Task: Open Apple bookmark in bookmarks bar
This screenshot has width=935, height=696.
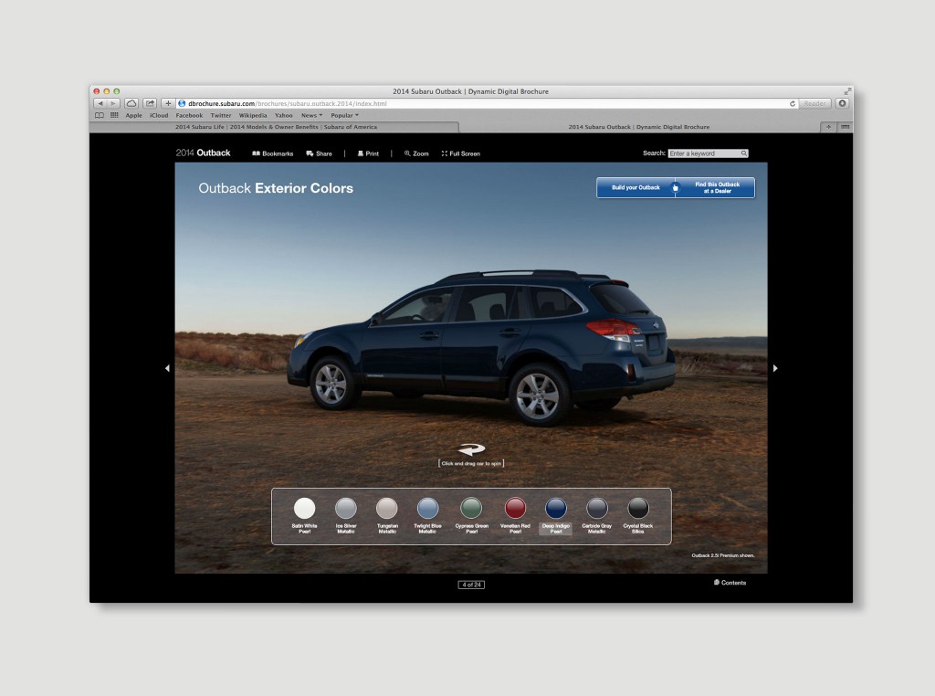Action: tap(133, 116)
